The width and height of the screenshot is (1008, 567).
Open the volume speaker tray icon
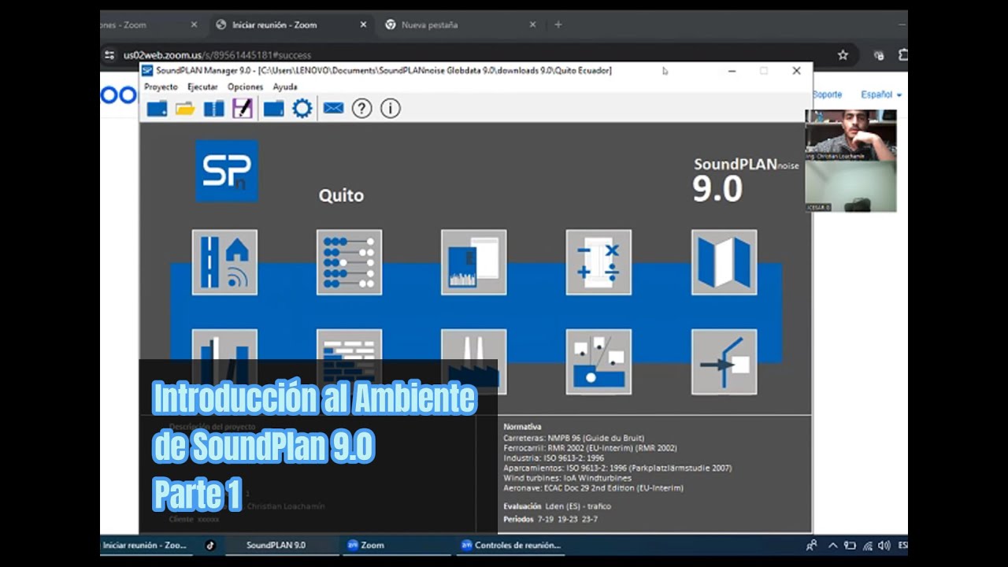884,545
